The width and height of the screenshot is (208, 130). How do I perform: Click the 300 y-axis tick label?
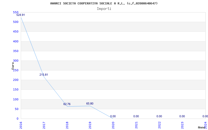pyautogui.click(x=16, y=61)
